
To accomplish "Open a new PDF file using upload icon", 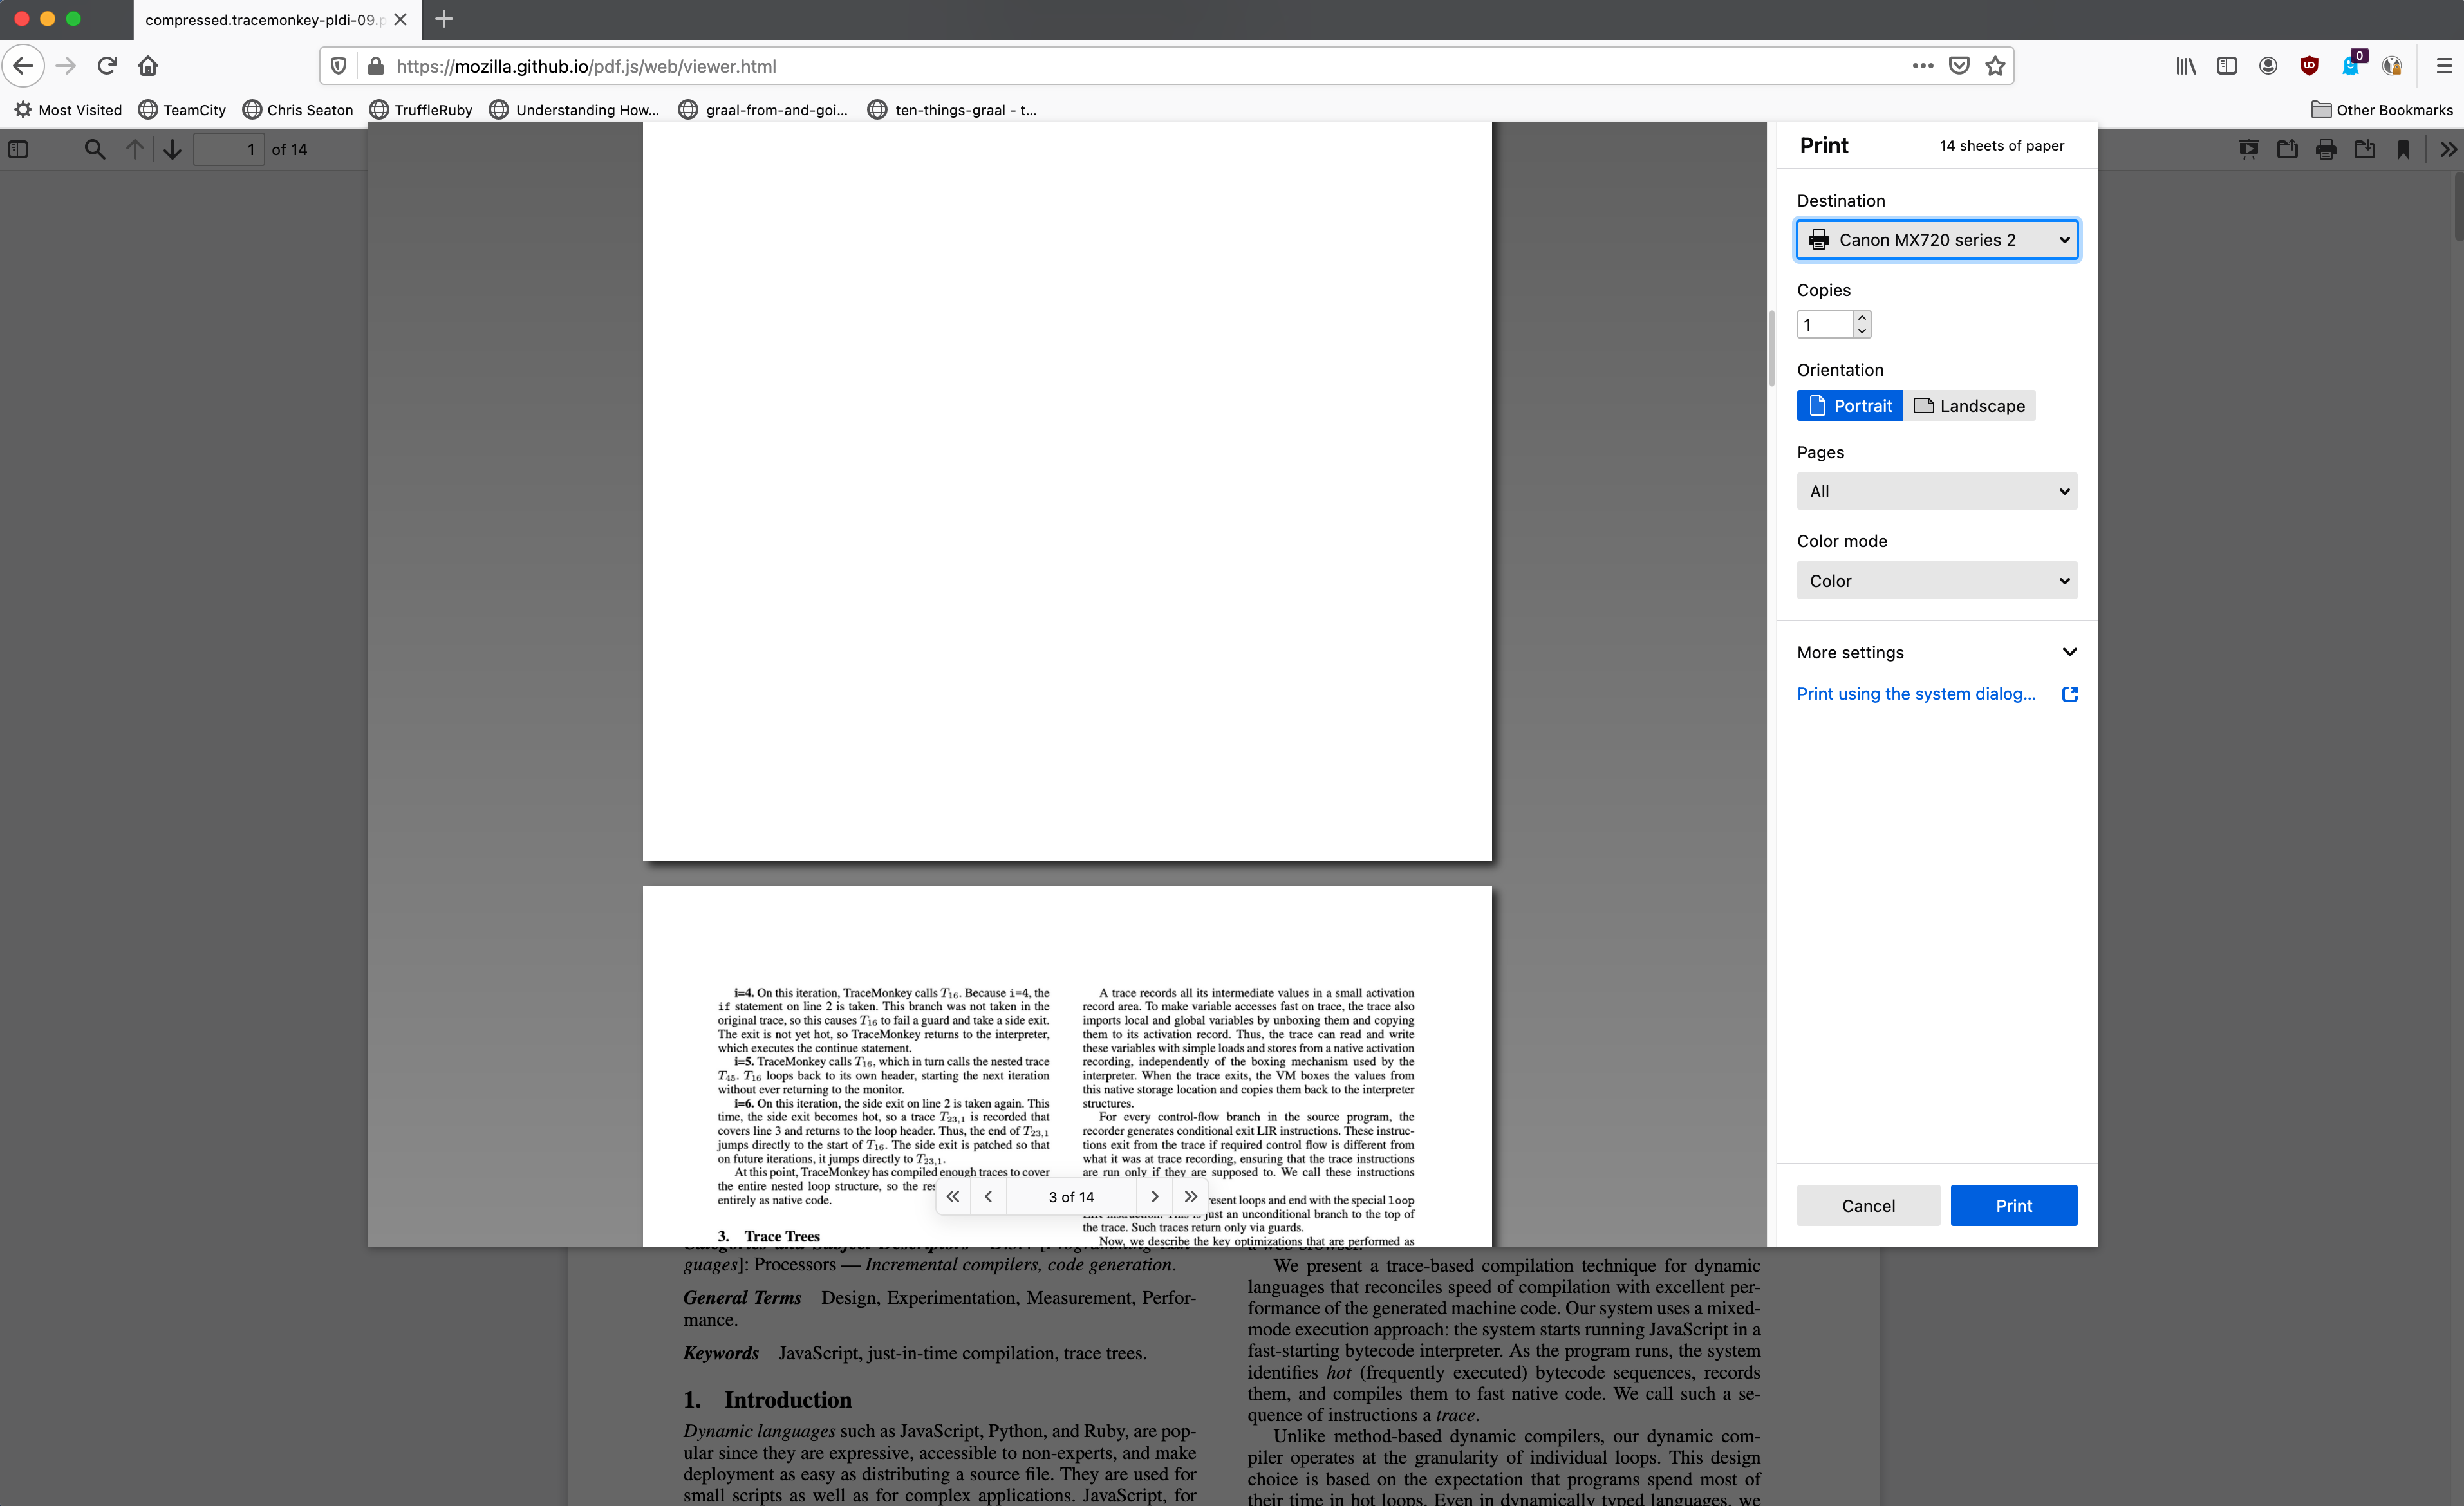I will (2287, 149).
